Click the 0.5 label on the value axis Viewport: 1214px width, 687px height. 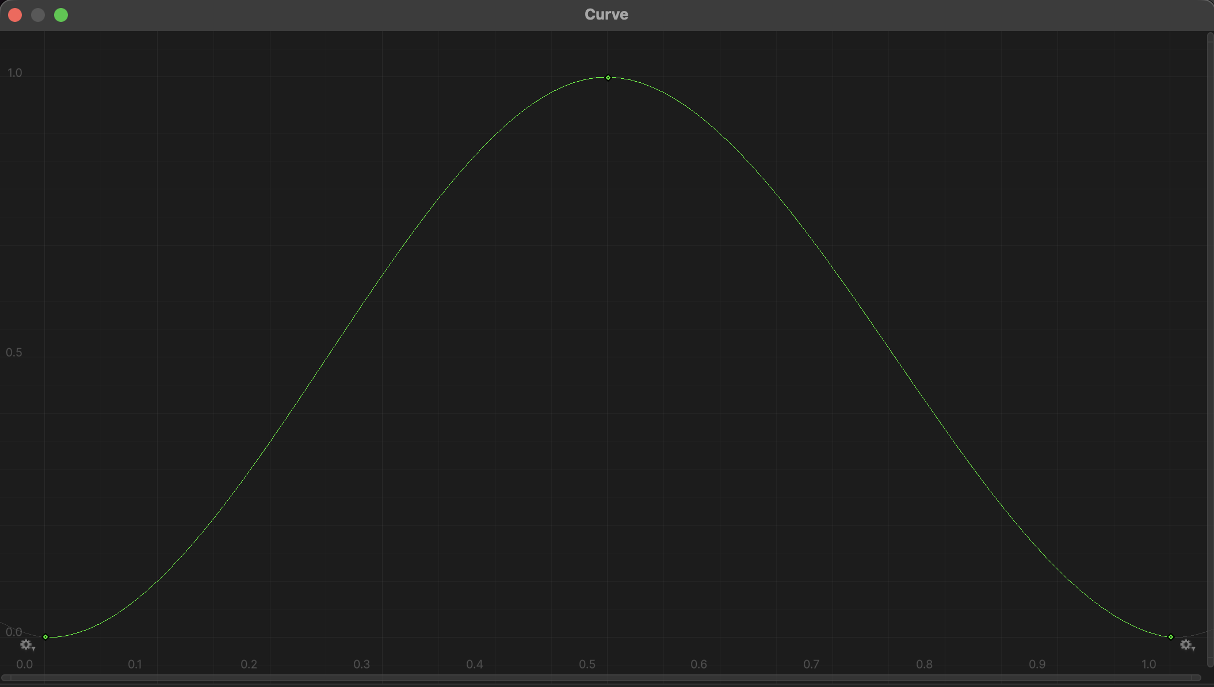14,353
